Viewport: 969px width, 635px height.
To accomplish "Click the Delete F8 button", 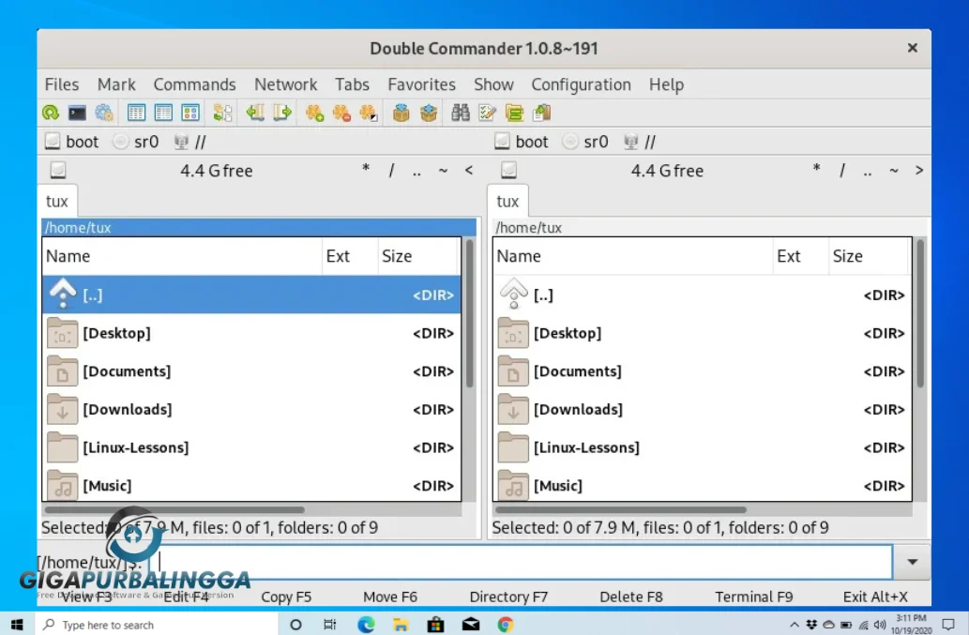I will tap(631, 597).
